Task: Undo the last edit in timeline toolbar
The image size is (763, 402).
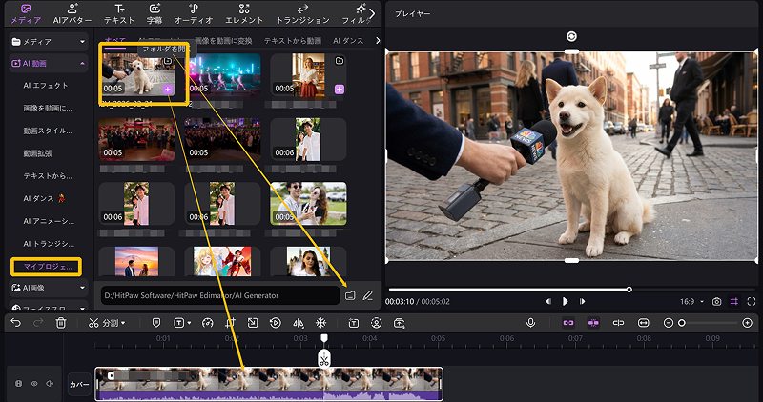Action: tap(15, 323)
